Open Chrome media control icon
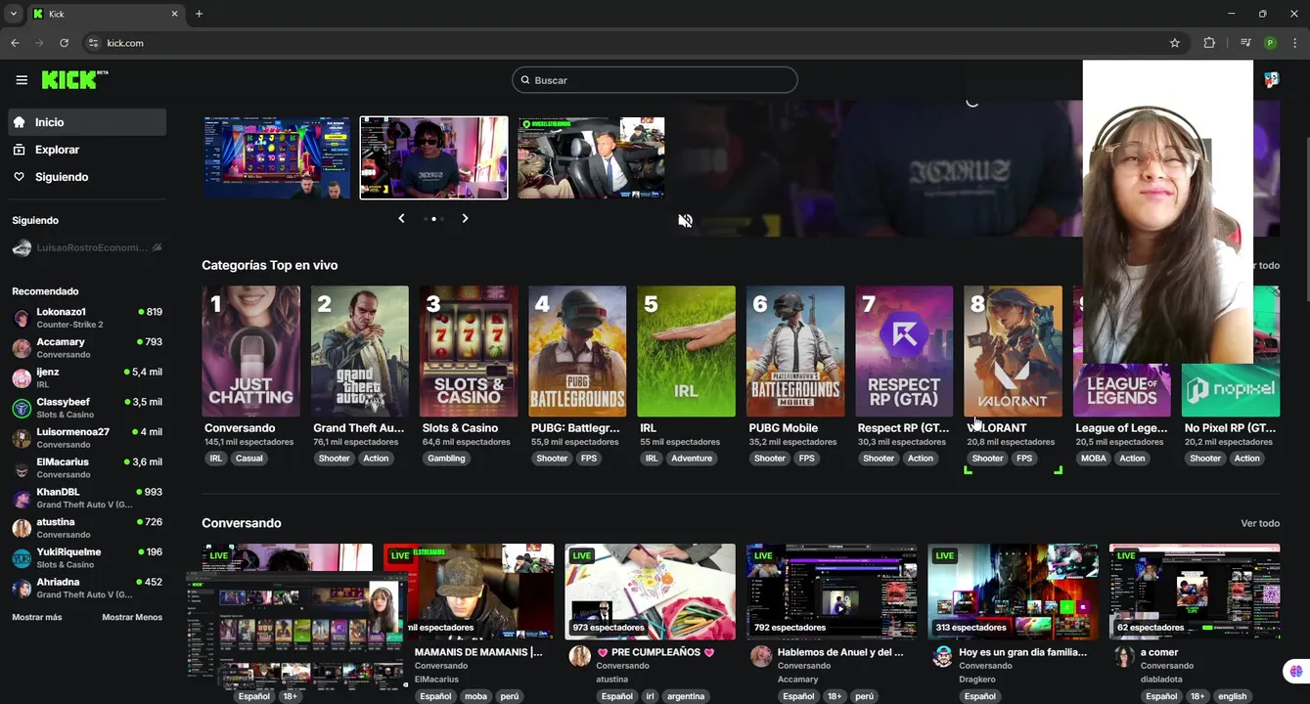The width and height of the screenshot is (1310, 704). (x=1245, y=43)
